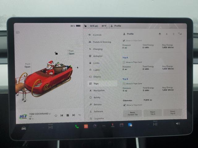
Task: Skip to next track
Action: tap(74, 115)
